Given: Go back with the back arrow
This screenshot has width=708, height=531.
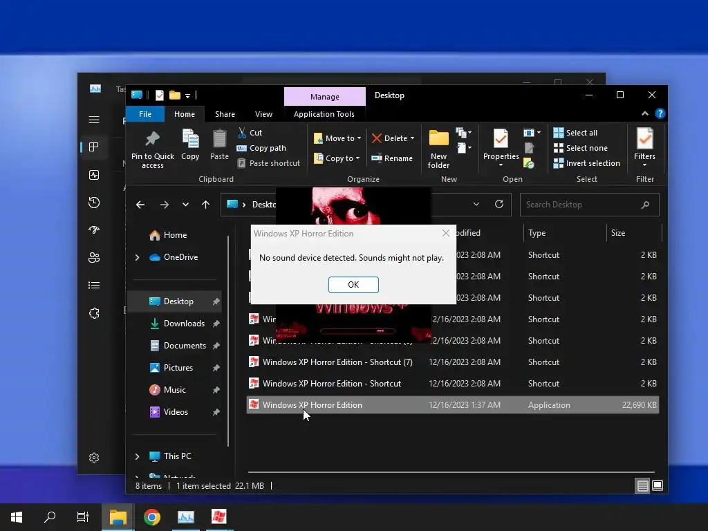Looking at the screenshot, I should click(x=140, y=205).
